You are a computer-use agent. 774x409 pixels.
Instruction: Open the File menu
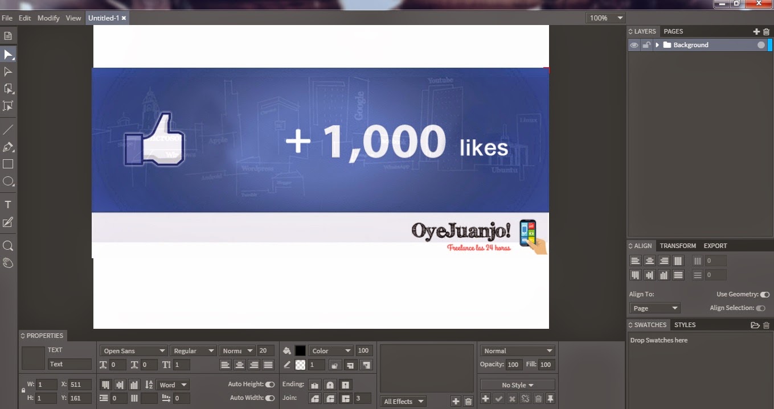point(7,18)
